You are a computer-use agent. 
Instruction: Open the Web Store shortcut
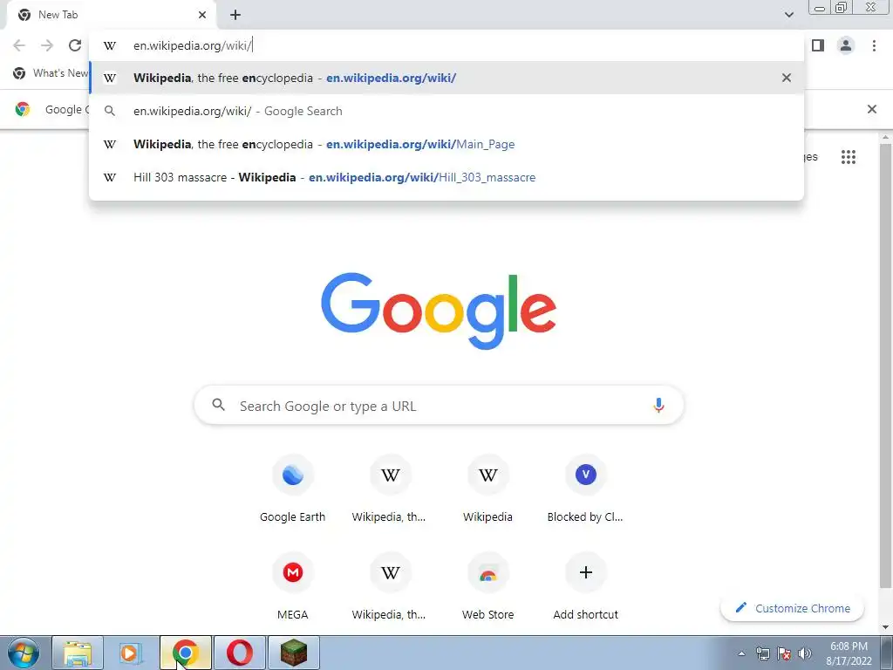pos(487,587)
